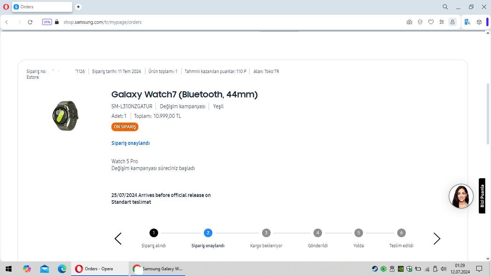Screen dimensions: 491x276
Task: Click the Adet: 1 quantity text
Action: pos(119,116)
